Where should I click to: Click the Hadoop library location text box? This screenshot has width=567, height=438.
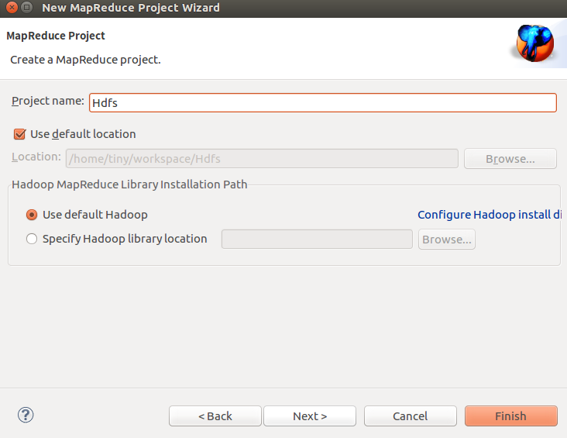316,240
